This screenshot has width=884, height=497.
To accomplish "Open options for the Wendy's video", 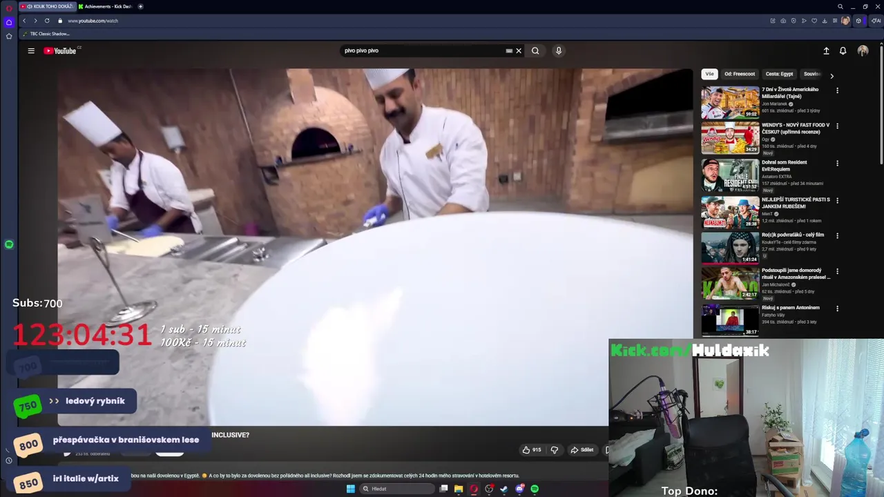I will 837,126.
